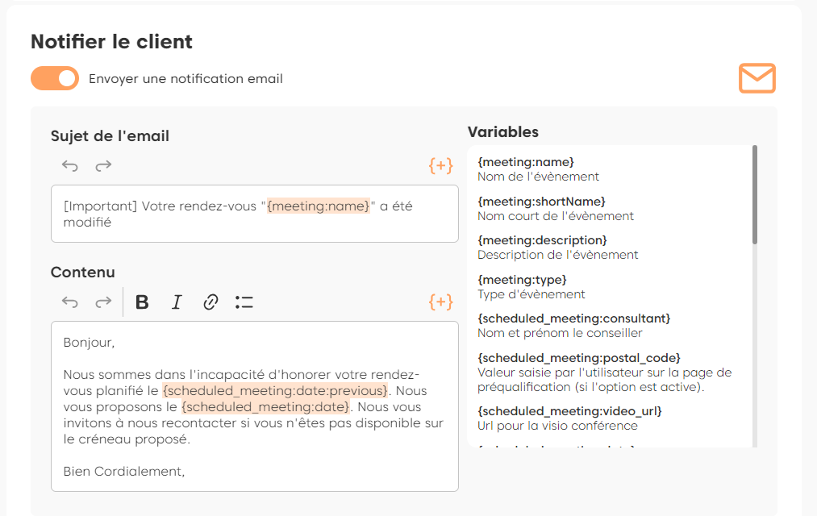The width and height of the screenshot is (817, 516).
Task: Redo in the Contenu toolbar
Action: tap(103, 302)
